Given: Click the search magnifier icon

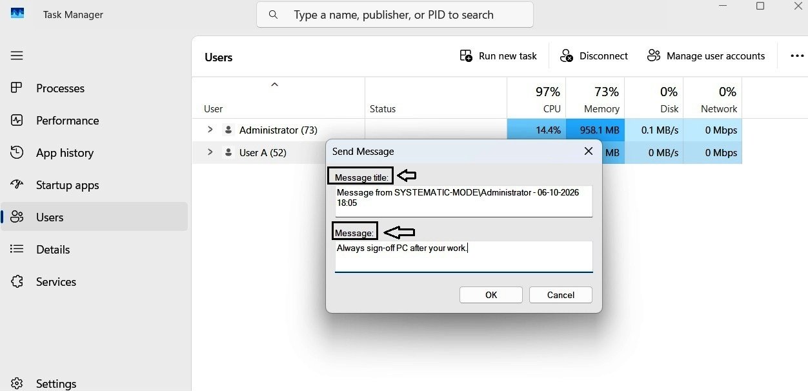Looking at the screenshot, I should pyautogui.click(x=274, y=14).
